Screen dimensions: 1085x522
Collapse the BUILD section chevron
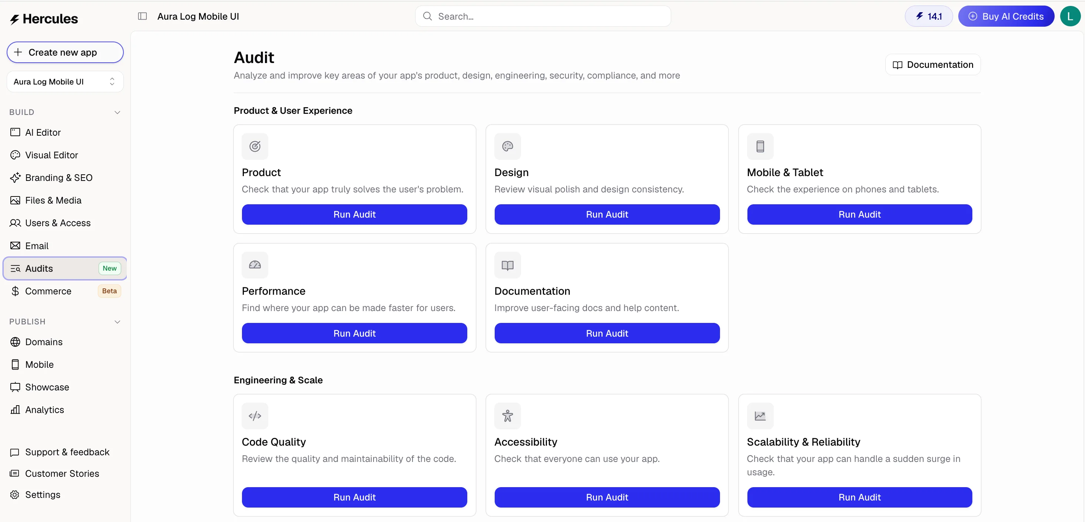click(117, 112)
